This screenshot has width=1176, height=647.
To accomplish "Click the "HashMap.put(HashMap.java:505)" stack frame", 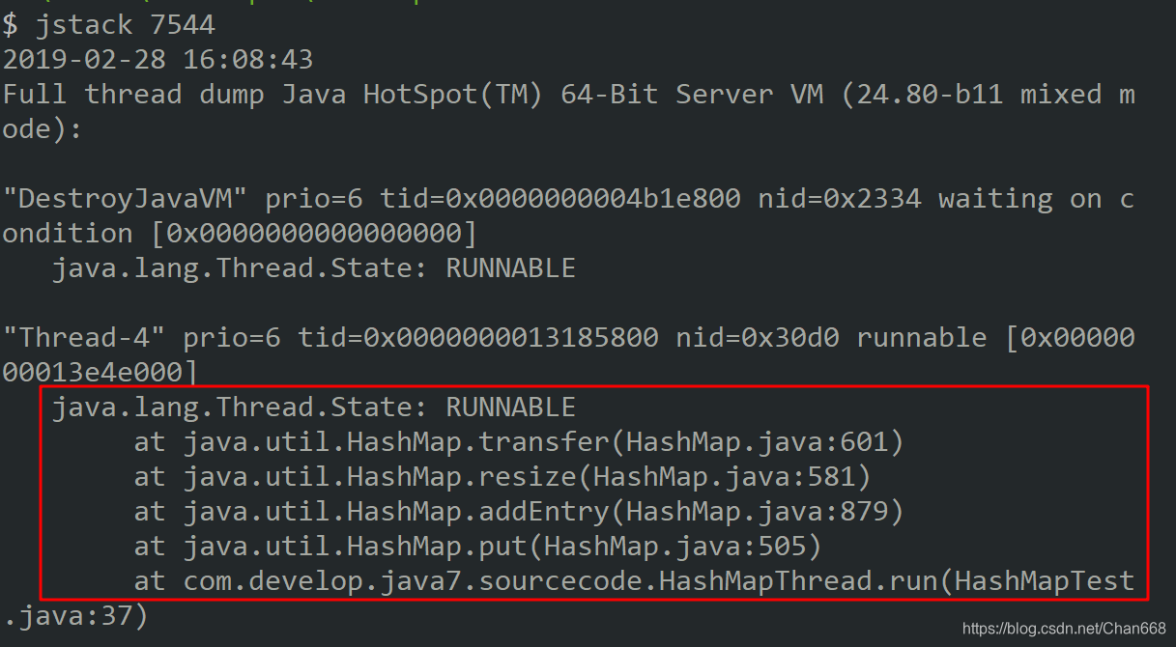I will click(x=478, y=547).
